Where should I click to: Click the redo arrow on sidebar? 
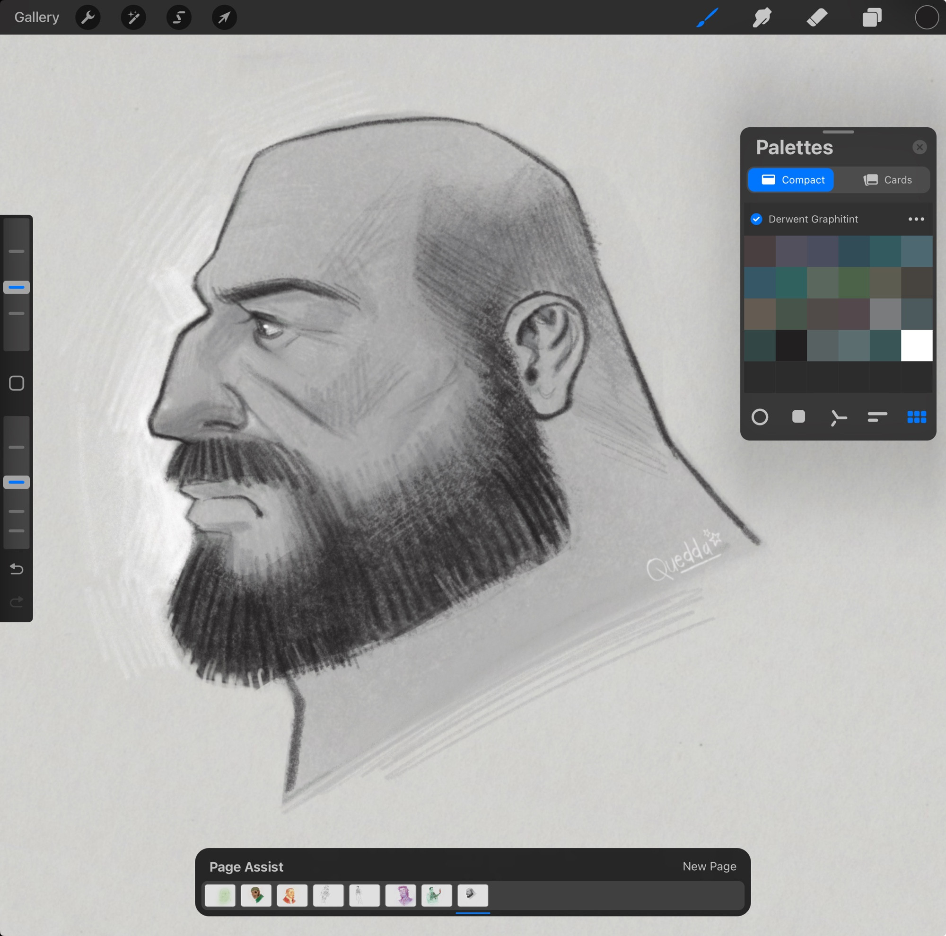click(x=17, y=601)
